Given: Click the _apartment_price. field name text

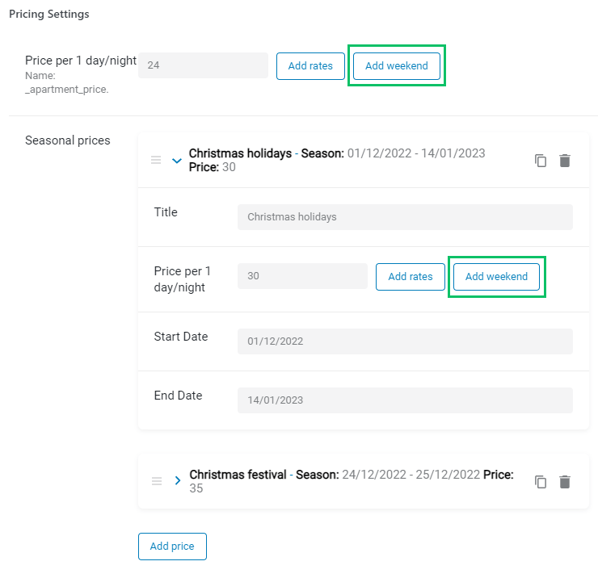Looking at the screenshot, I should click(67, 90).
